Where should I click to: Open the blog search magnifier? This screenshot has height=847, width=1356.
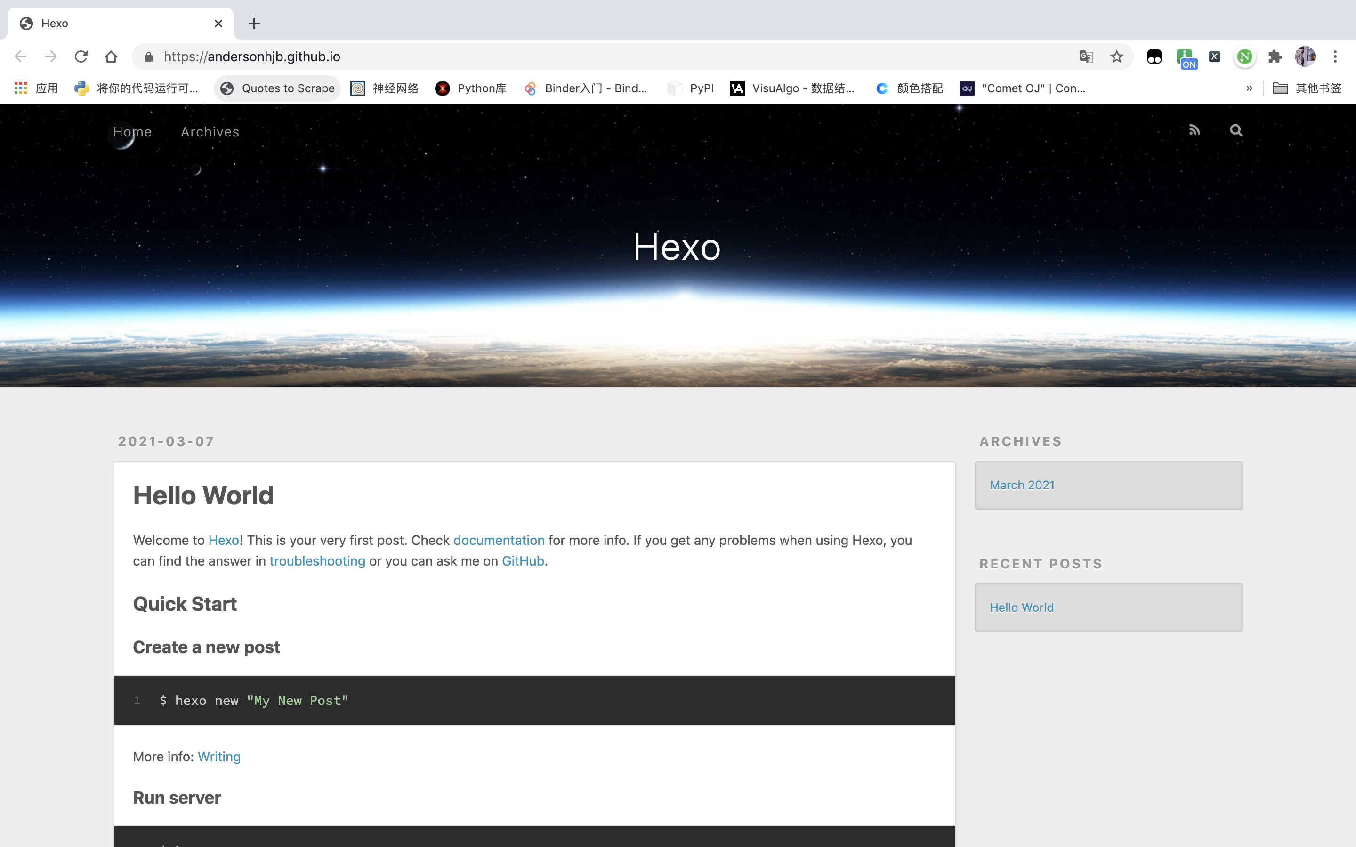(x=1236, y=130)
